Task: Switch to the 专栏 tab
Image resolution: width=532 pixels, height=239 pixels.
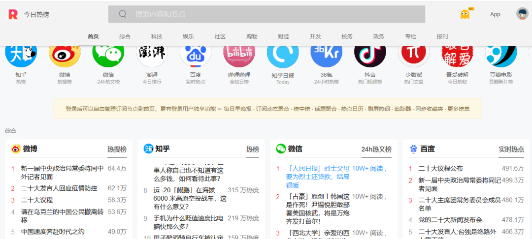Action: point(410,36)
